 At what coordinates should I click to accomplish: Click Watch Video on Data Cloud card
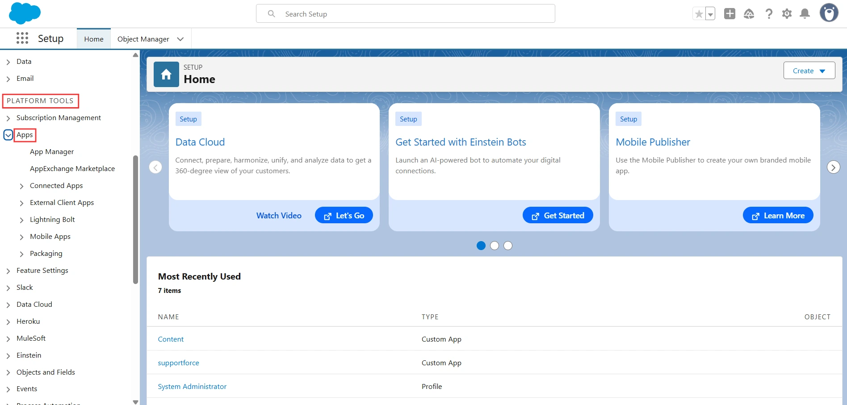[279, 215]
